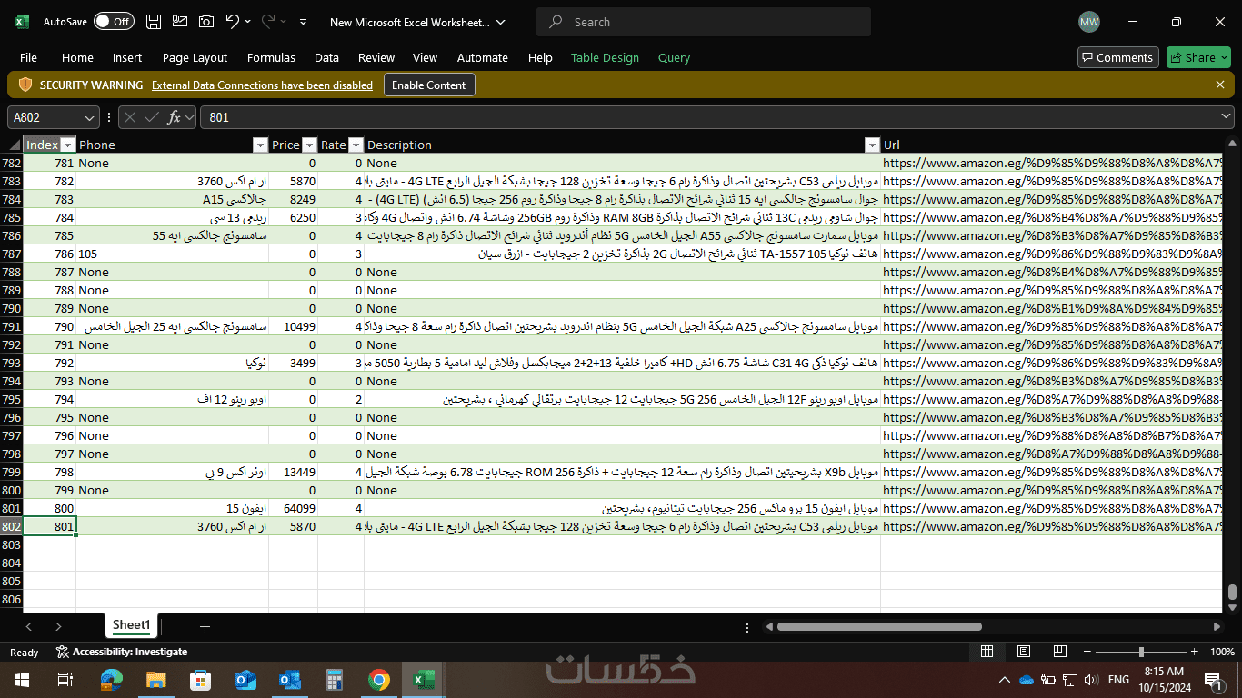1242x698 pixels.
Task: Click the Select All triangle corner
Action: coord(15,145)
